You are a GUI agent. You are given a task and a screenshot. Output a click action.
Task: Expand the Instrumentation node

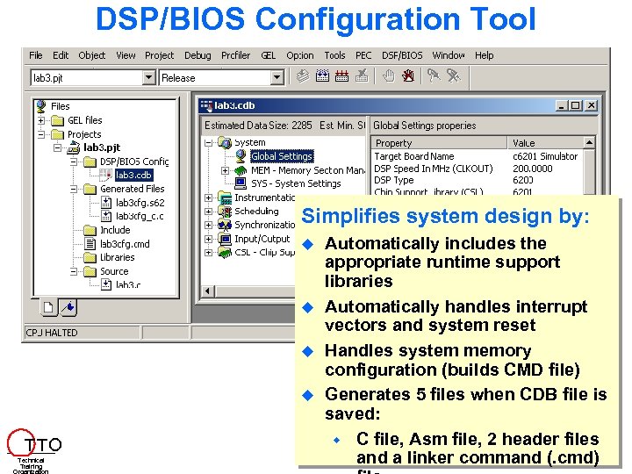pos(208,197)
